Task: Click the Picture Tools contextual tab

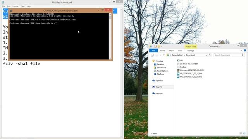Action: (x=191, y=47)
